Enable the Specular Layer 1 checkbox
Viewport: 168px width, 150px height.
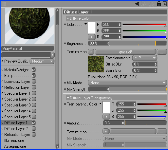(34, 93)
